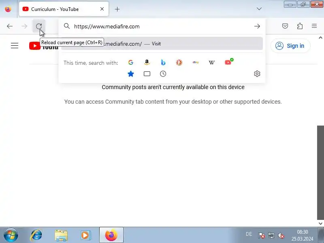The width and height of the screenshot is (324, 243).
Task: Open Windows Media Player from taskbar
Action: coord(85,235)
